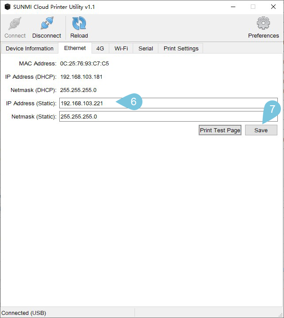Maximize the Printer Utility window
284x318 pixels.
(253, 7)
